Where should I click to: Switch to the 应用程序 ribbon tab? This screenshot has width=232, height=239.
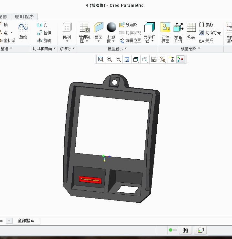(24, 17)
